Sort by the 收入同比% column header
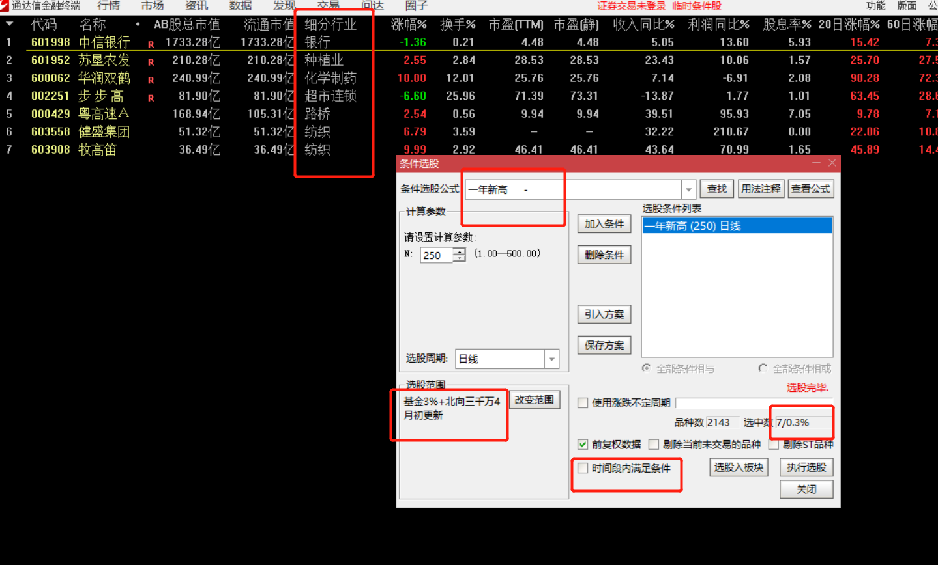This screenshot has height=565, width=938. (x=644, y=25)
